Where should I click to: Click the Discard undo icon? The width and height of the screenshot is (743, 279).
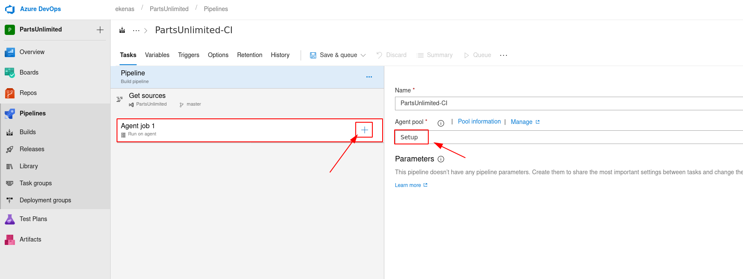(379, 55)
